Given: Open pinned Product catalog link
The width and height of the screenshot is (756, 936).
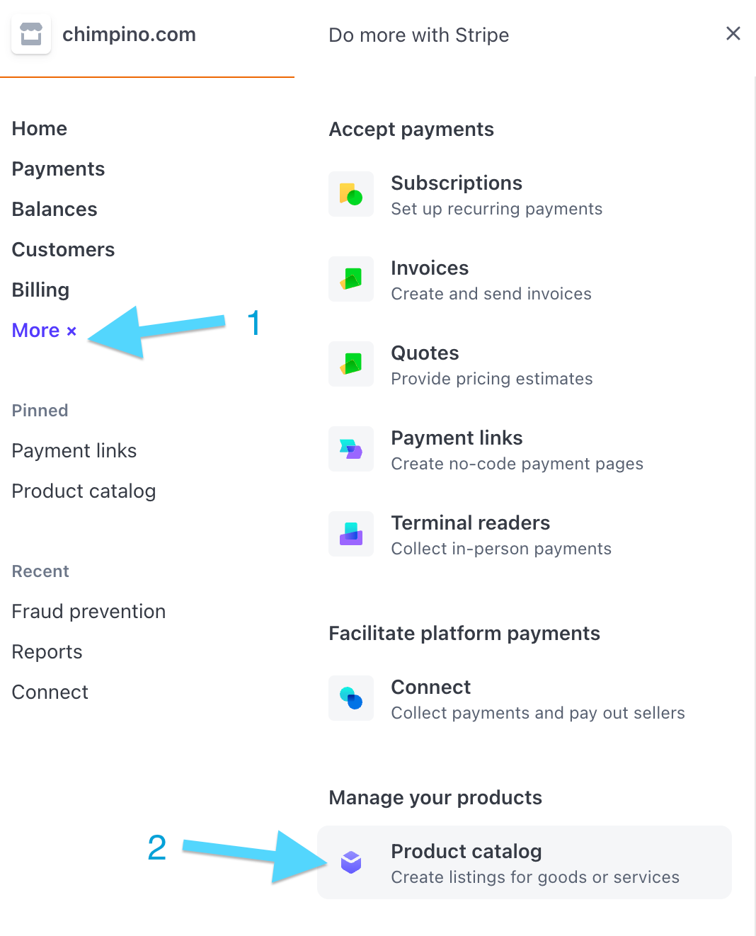Looking at the screenshot, I should [84, 491].
